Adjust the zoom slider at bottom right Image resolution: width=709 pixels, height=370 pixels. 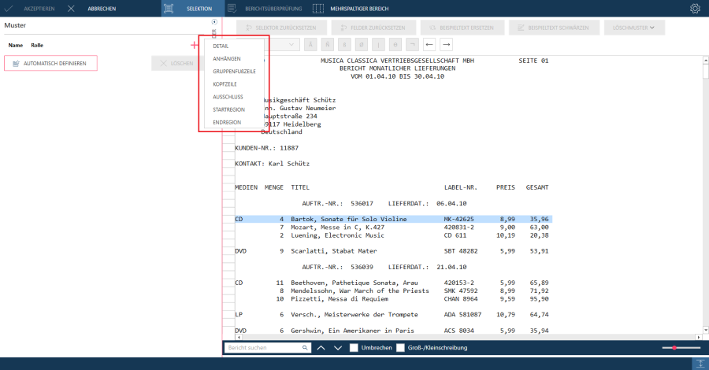click(675, 347)
